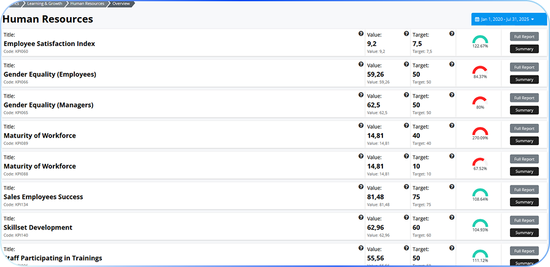Click help icon beside Target 75

pos(452,187)
